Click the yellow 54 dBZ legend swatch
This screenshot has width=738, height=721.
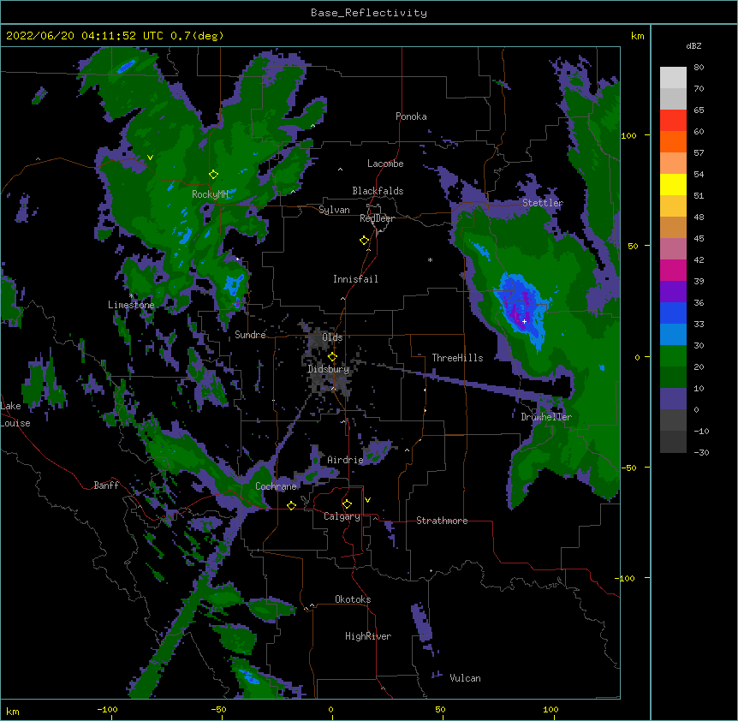(673, 184)
